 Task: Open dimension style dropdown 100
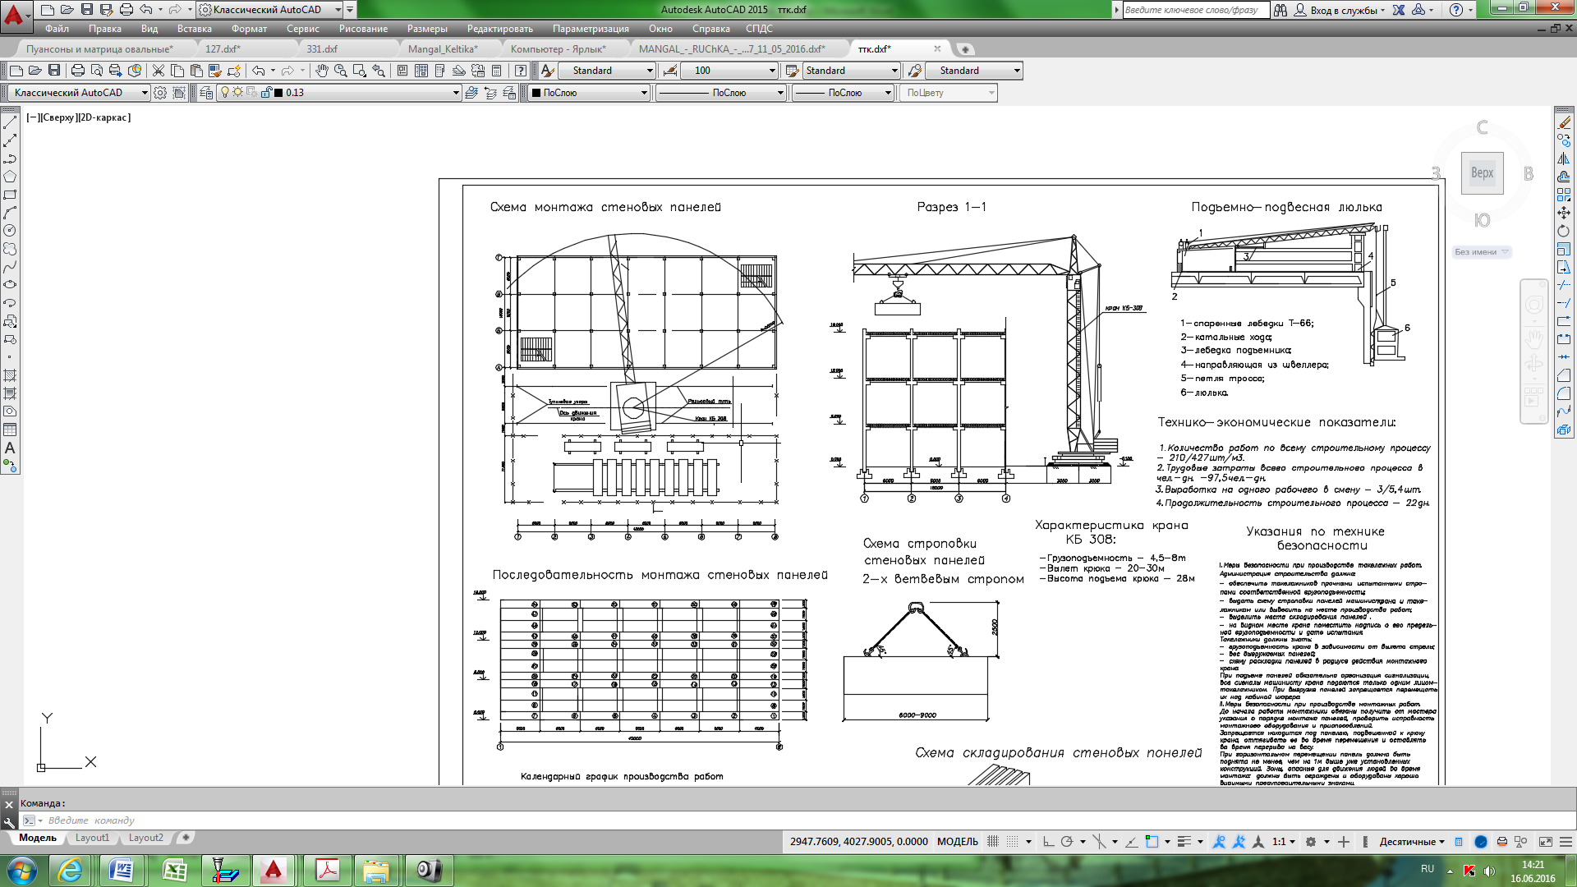tap(729, 71)
